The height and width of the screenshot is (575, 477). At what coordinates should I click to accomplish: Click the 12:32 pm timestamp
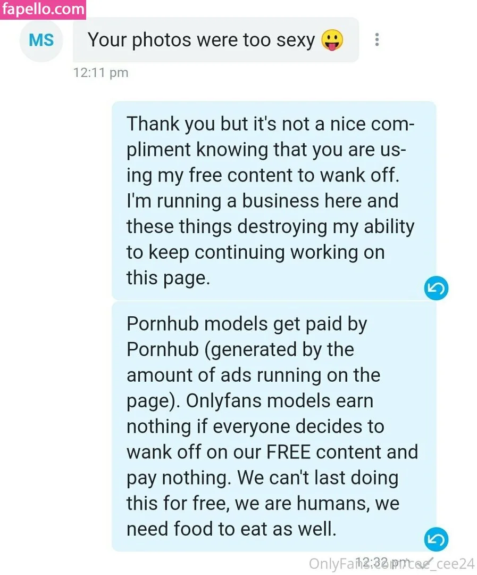click(380, 562)
